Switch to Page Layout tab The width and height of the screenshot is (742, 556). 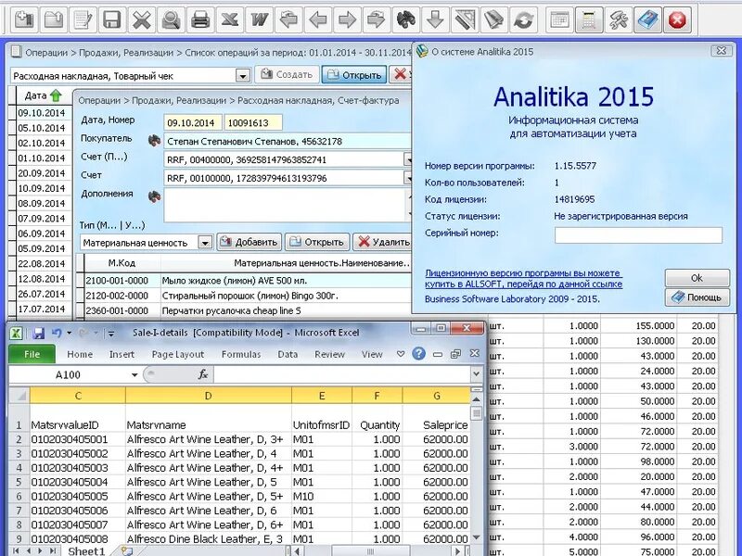[177, 354]
